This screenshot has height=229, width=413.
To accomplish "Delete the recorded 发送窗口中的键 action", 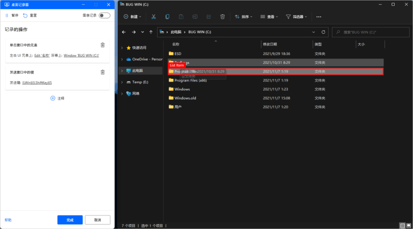I will coord(102,72).
